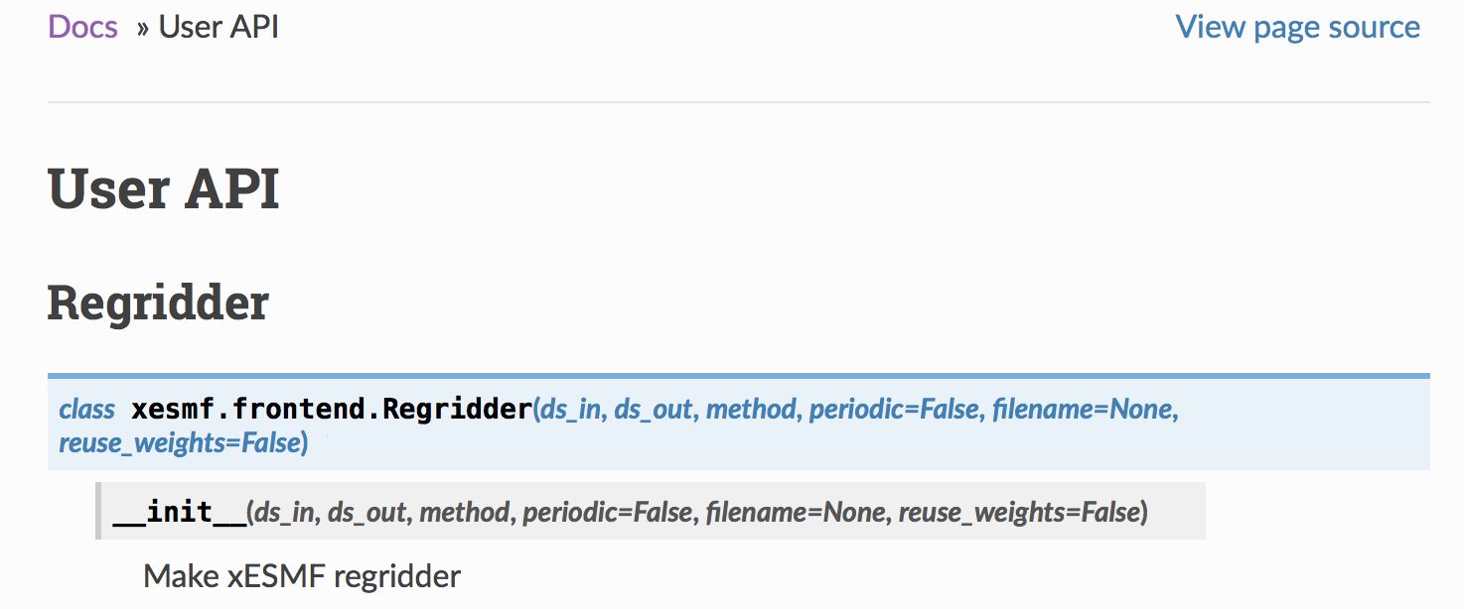Click the class keyword in the signature

tap(86, 408)
